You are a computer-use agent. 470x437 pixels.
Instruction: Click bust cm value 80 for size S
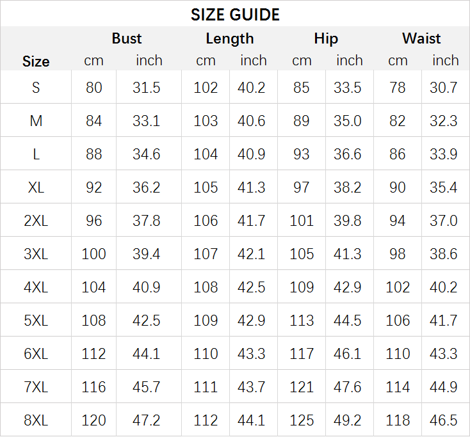[94, 88]
